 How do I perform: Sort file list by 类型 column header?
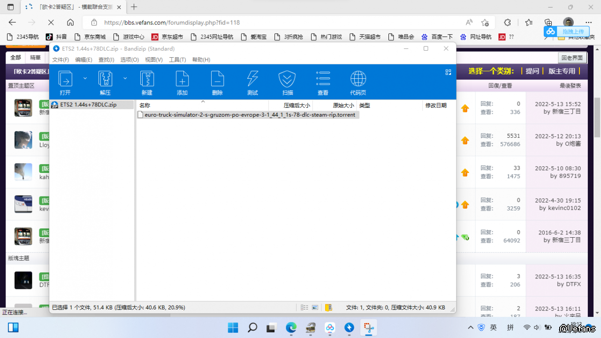[x=389, y=105]
